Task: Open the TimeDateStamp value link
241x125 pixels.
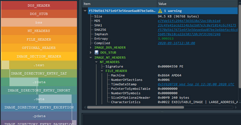Action: pyautogui.click(x=196, y=84)
